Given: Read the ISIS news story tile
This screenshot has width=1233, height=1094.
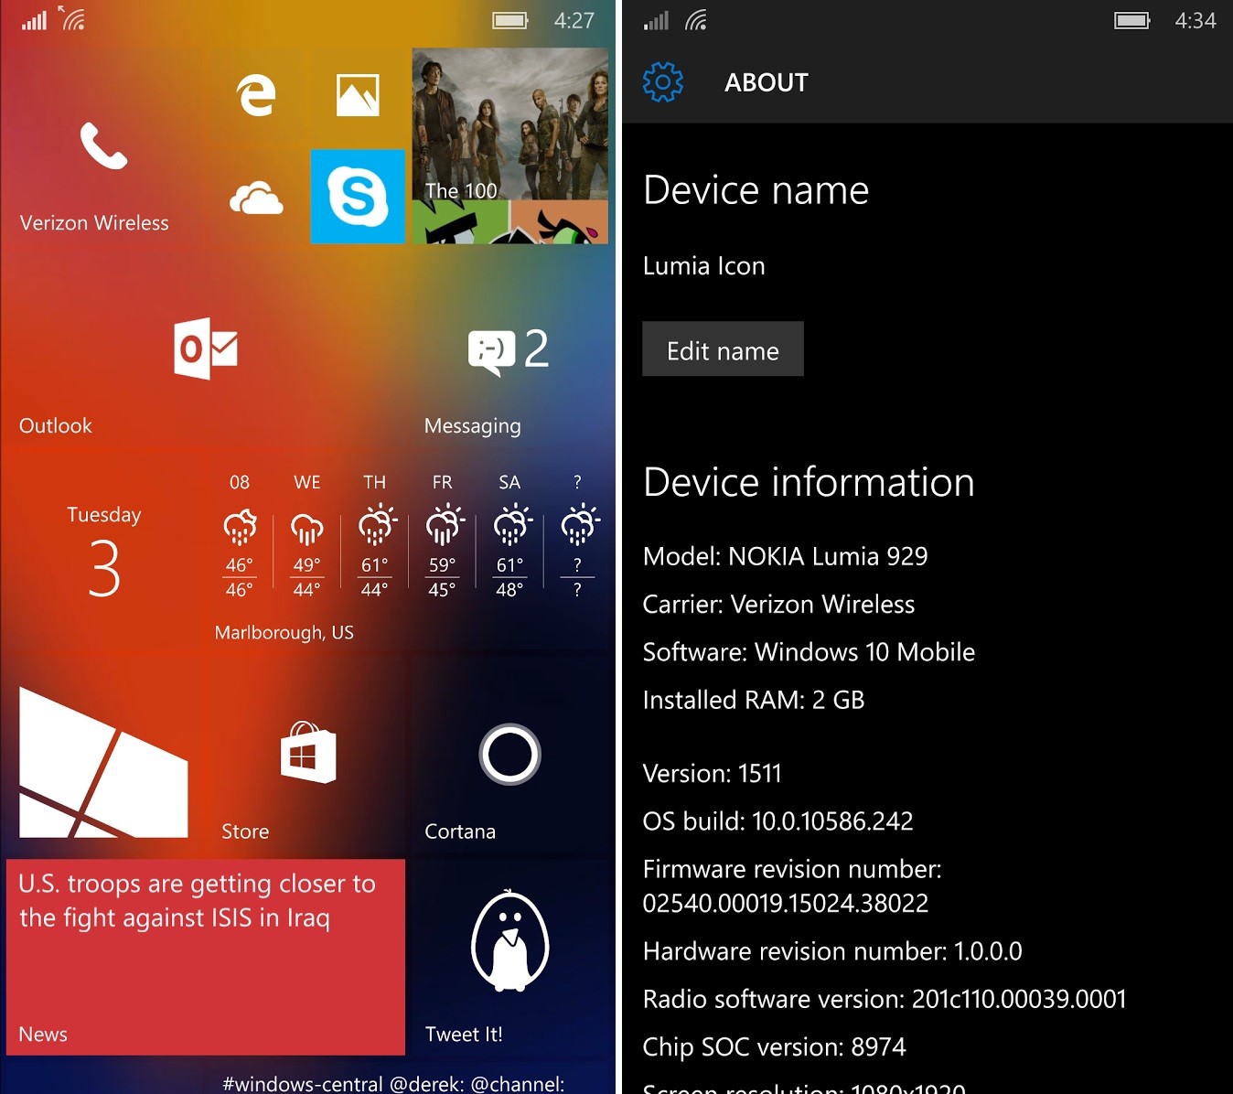Looking at the screenshot, I should coord(205,956).
